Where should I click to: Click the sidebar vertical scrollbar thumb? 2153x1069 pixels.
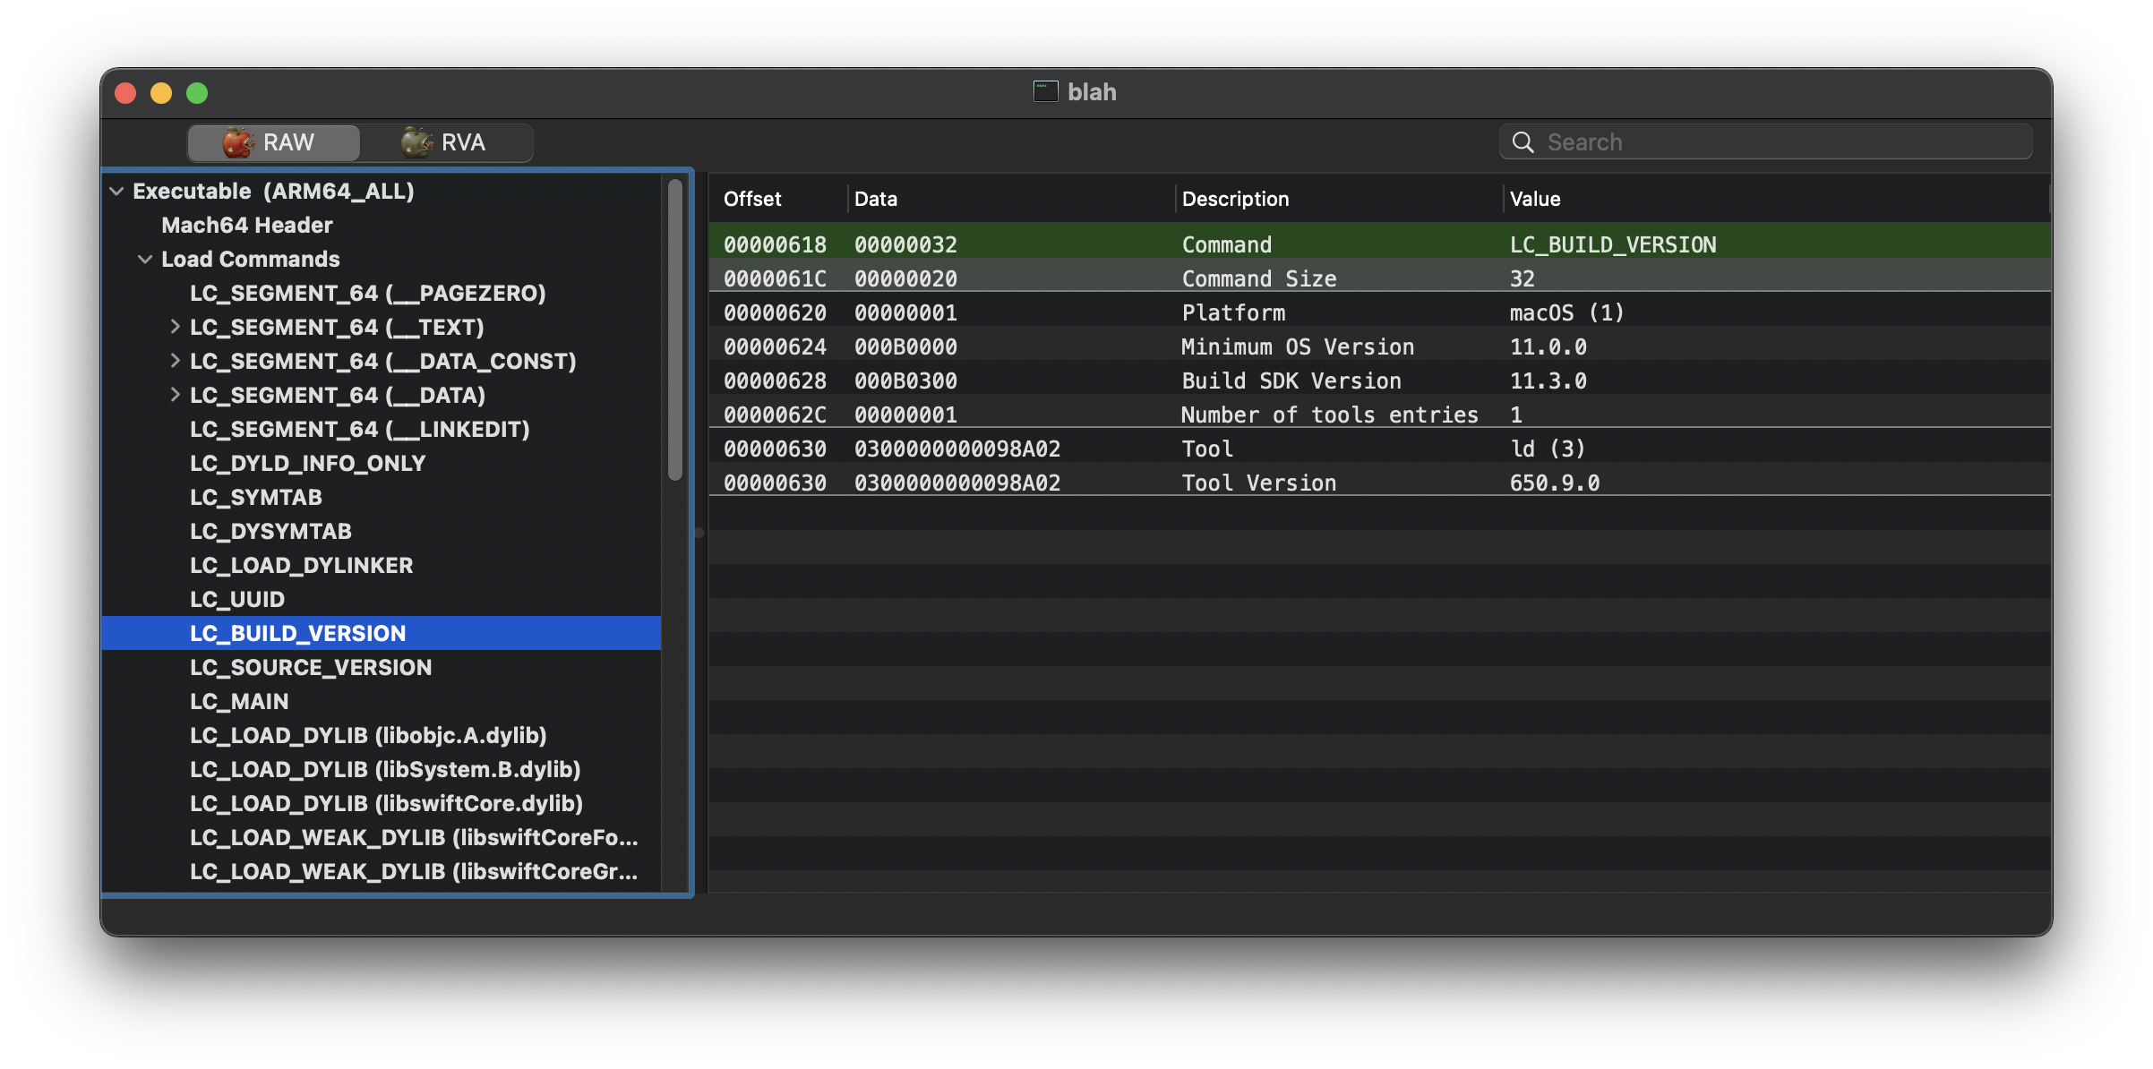675,331
